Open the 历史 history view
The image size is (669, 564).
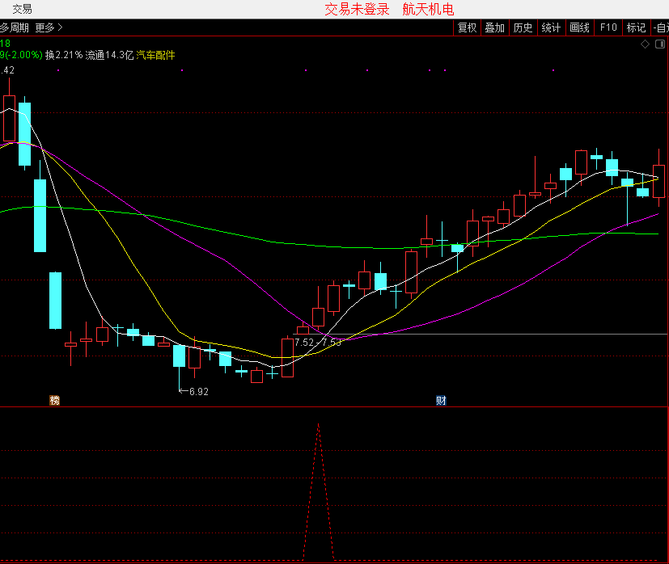(523, 27)
